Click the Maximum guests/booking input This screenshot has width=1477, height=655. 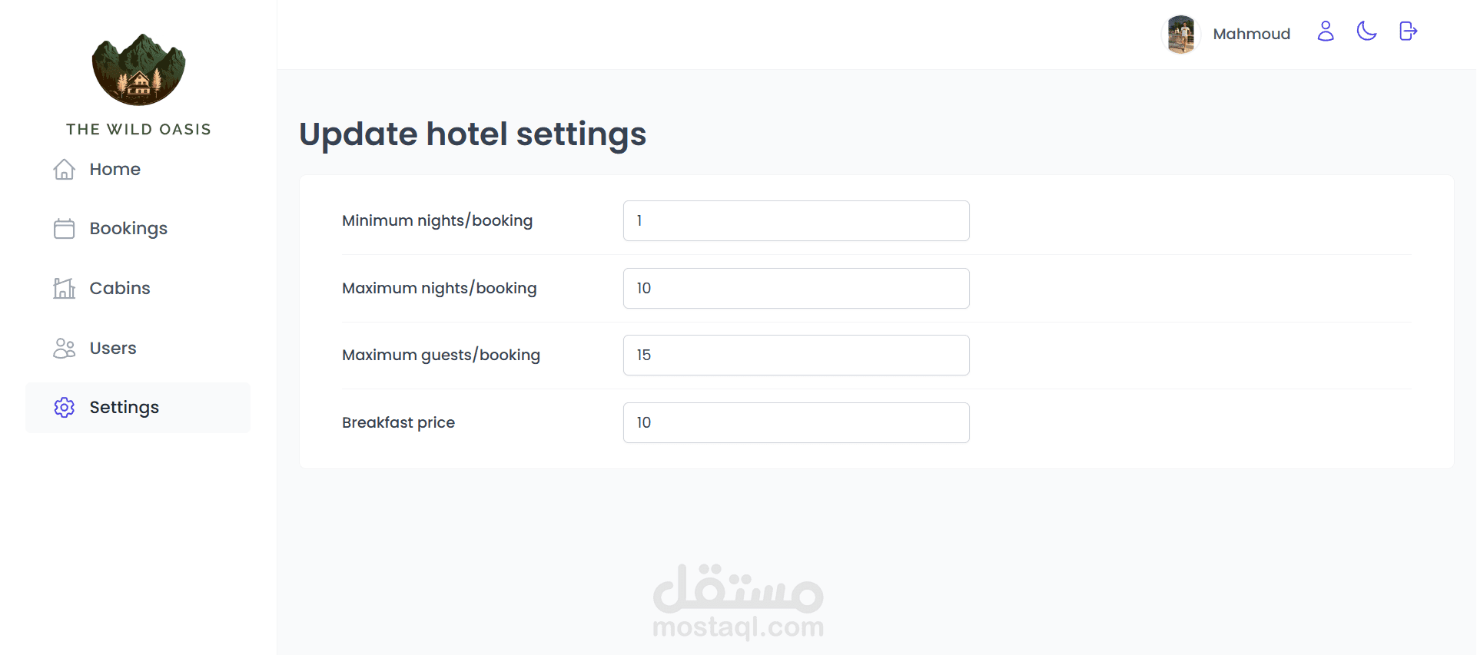point(796,355)
